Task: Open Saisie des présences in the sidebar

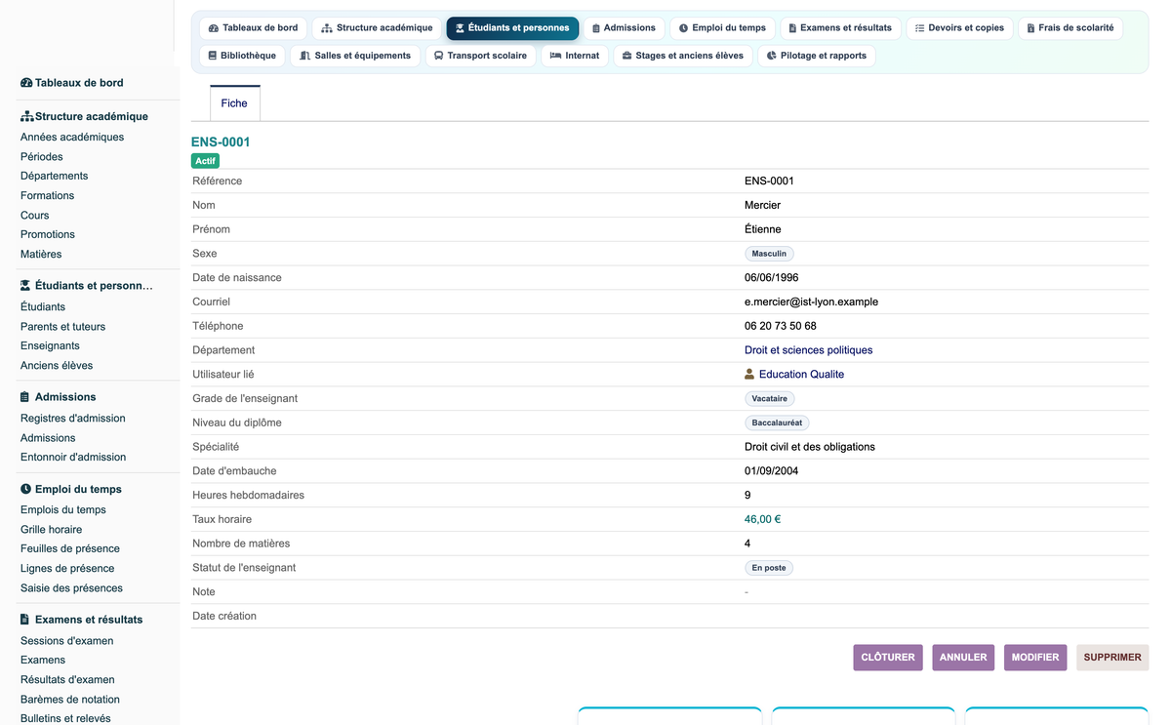Action: click(72, 588)
